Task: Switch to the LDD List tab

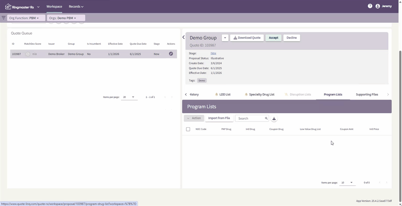Action: tap(223, 94)
